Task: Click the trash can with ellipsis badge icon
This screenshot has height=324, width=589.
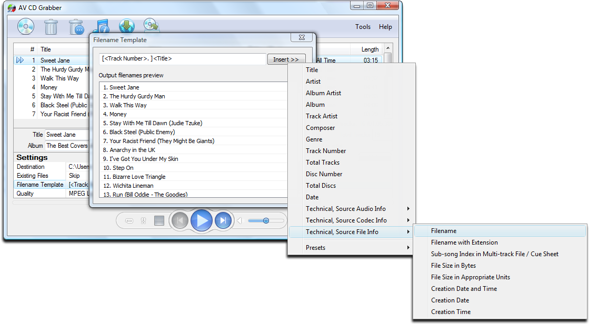Action: 76,27
